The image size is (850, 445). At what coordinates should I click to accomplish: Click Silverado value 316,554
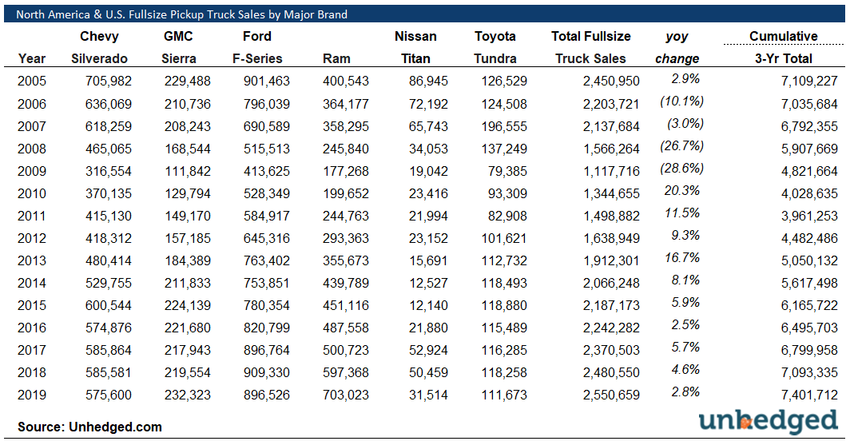click(x=109, y=171)
